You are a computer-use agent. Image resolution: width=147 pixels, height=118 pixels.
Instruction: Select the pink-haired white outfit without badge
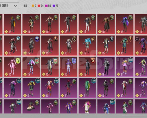pos(87,106)
